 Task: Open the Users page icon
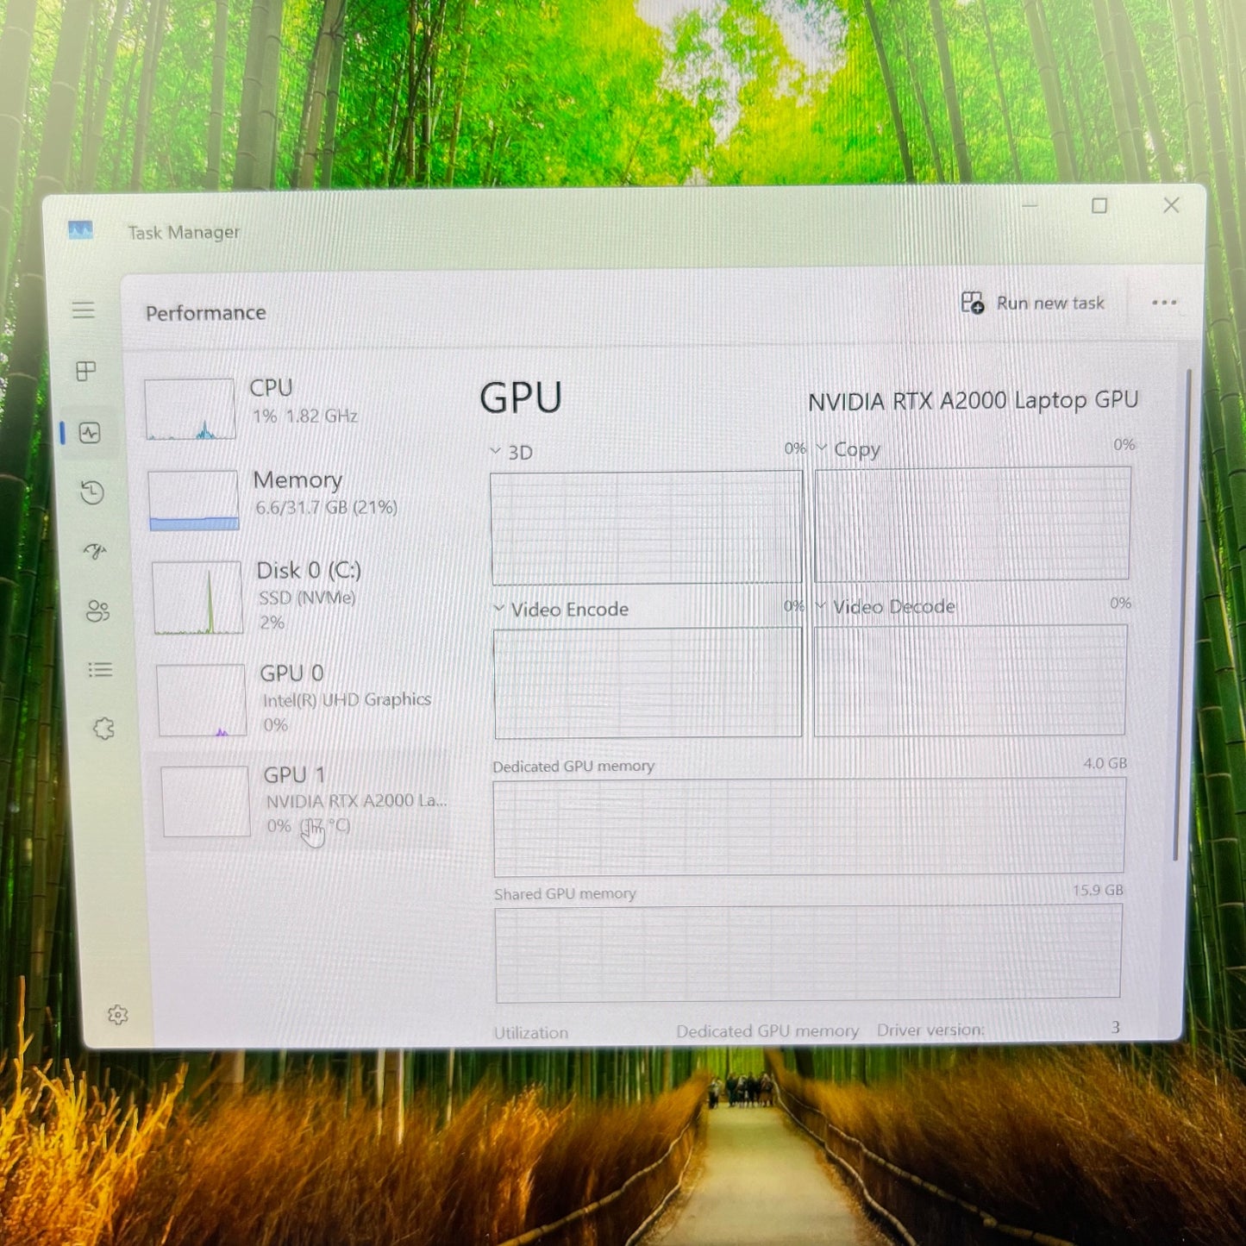point(97,611)
